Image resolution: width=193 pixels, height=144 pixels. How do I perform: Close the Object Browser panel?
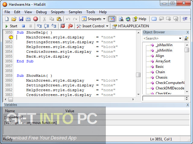pyautogui.click(x=188, y=32)
